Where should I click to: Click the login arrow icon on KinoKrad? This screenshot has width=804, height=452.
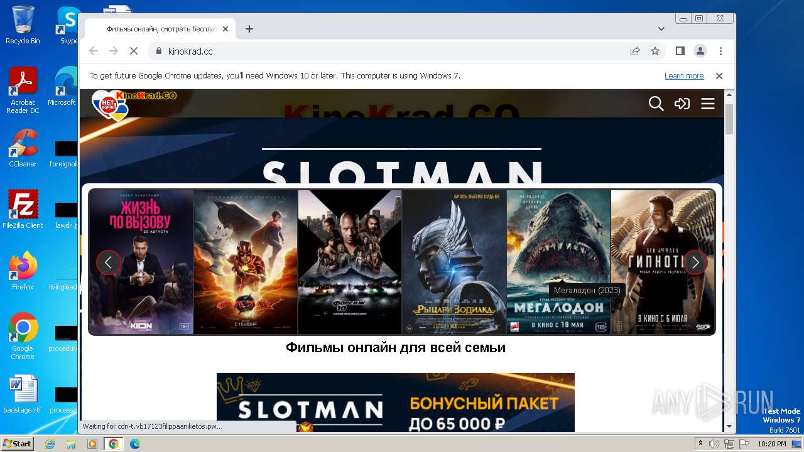point(682,104)
